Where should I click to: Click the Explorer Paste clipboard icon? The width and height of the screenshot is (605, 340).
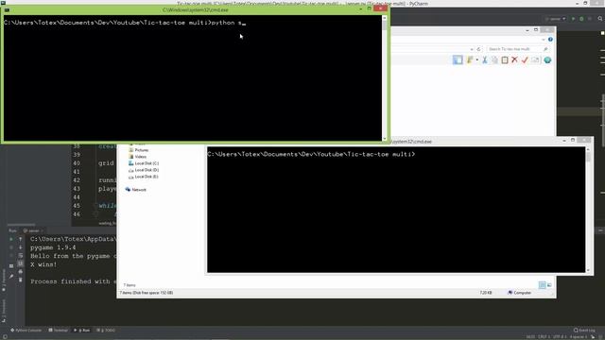coord(505,60)
